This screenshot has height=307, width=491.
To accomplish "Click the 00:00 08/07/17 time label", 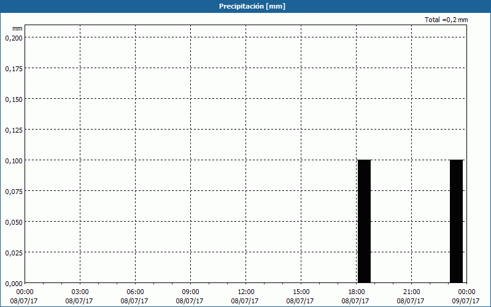I will [x=24, y=297].
